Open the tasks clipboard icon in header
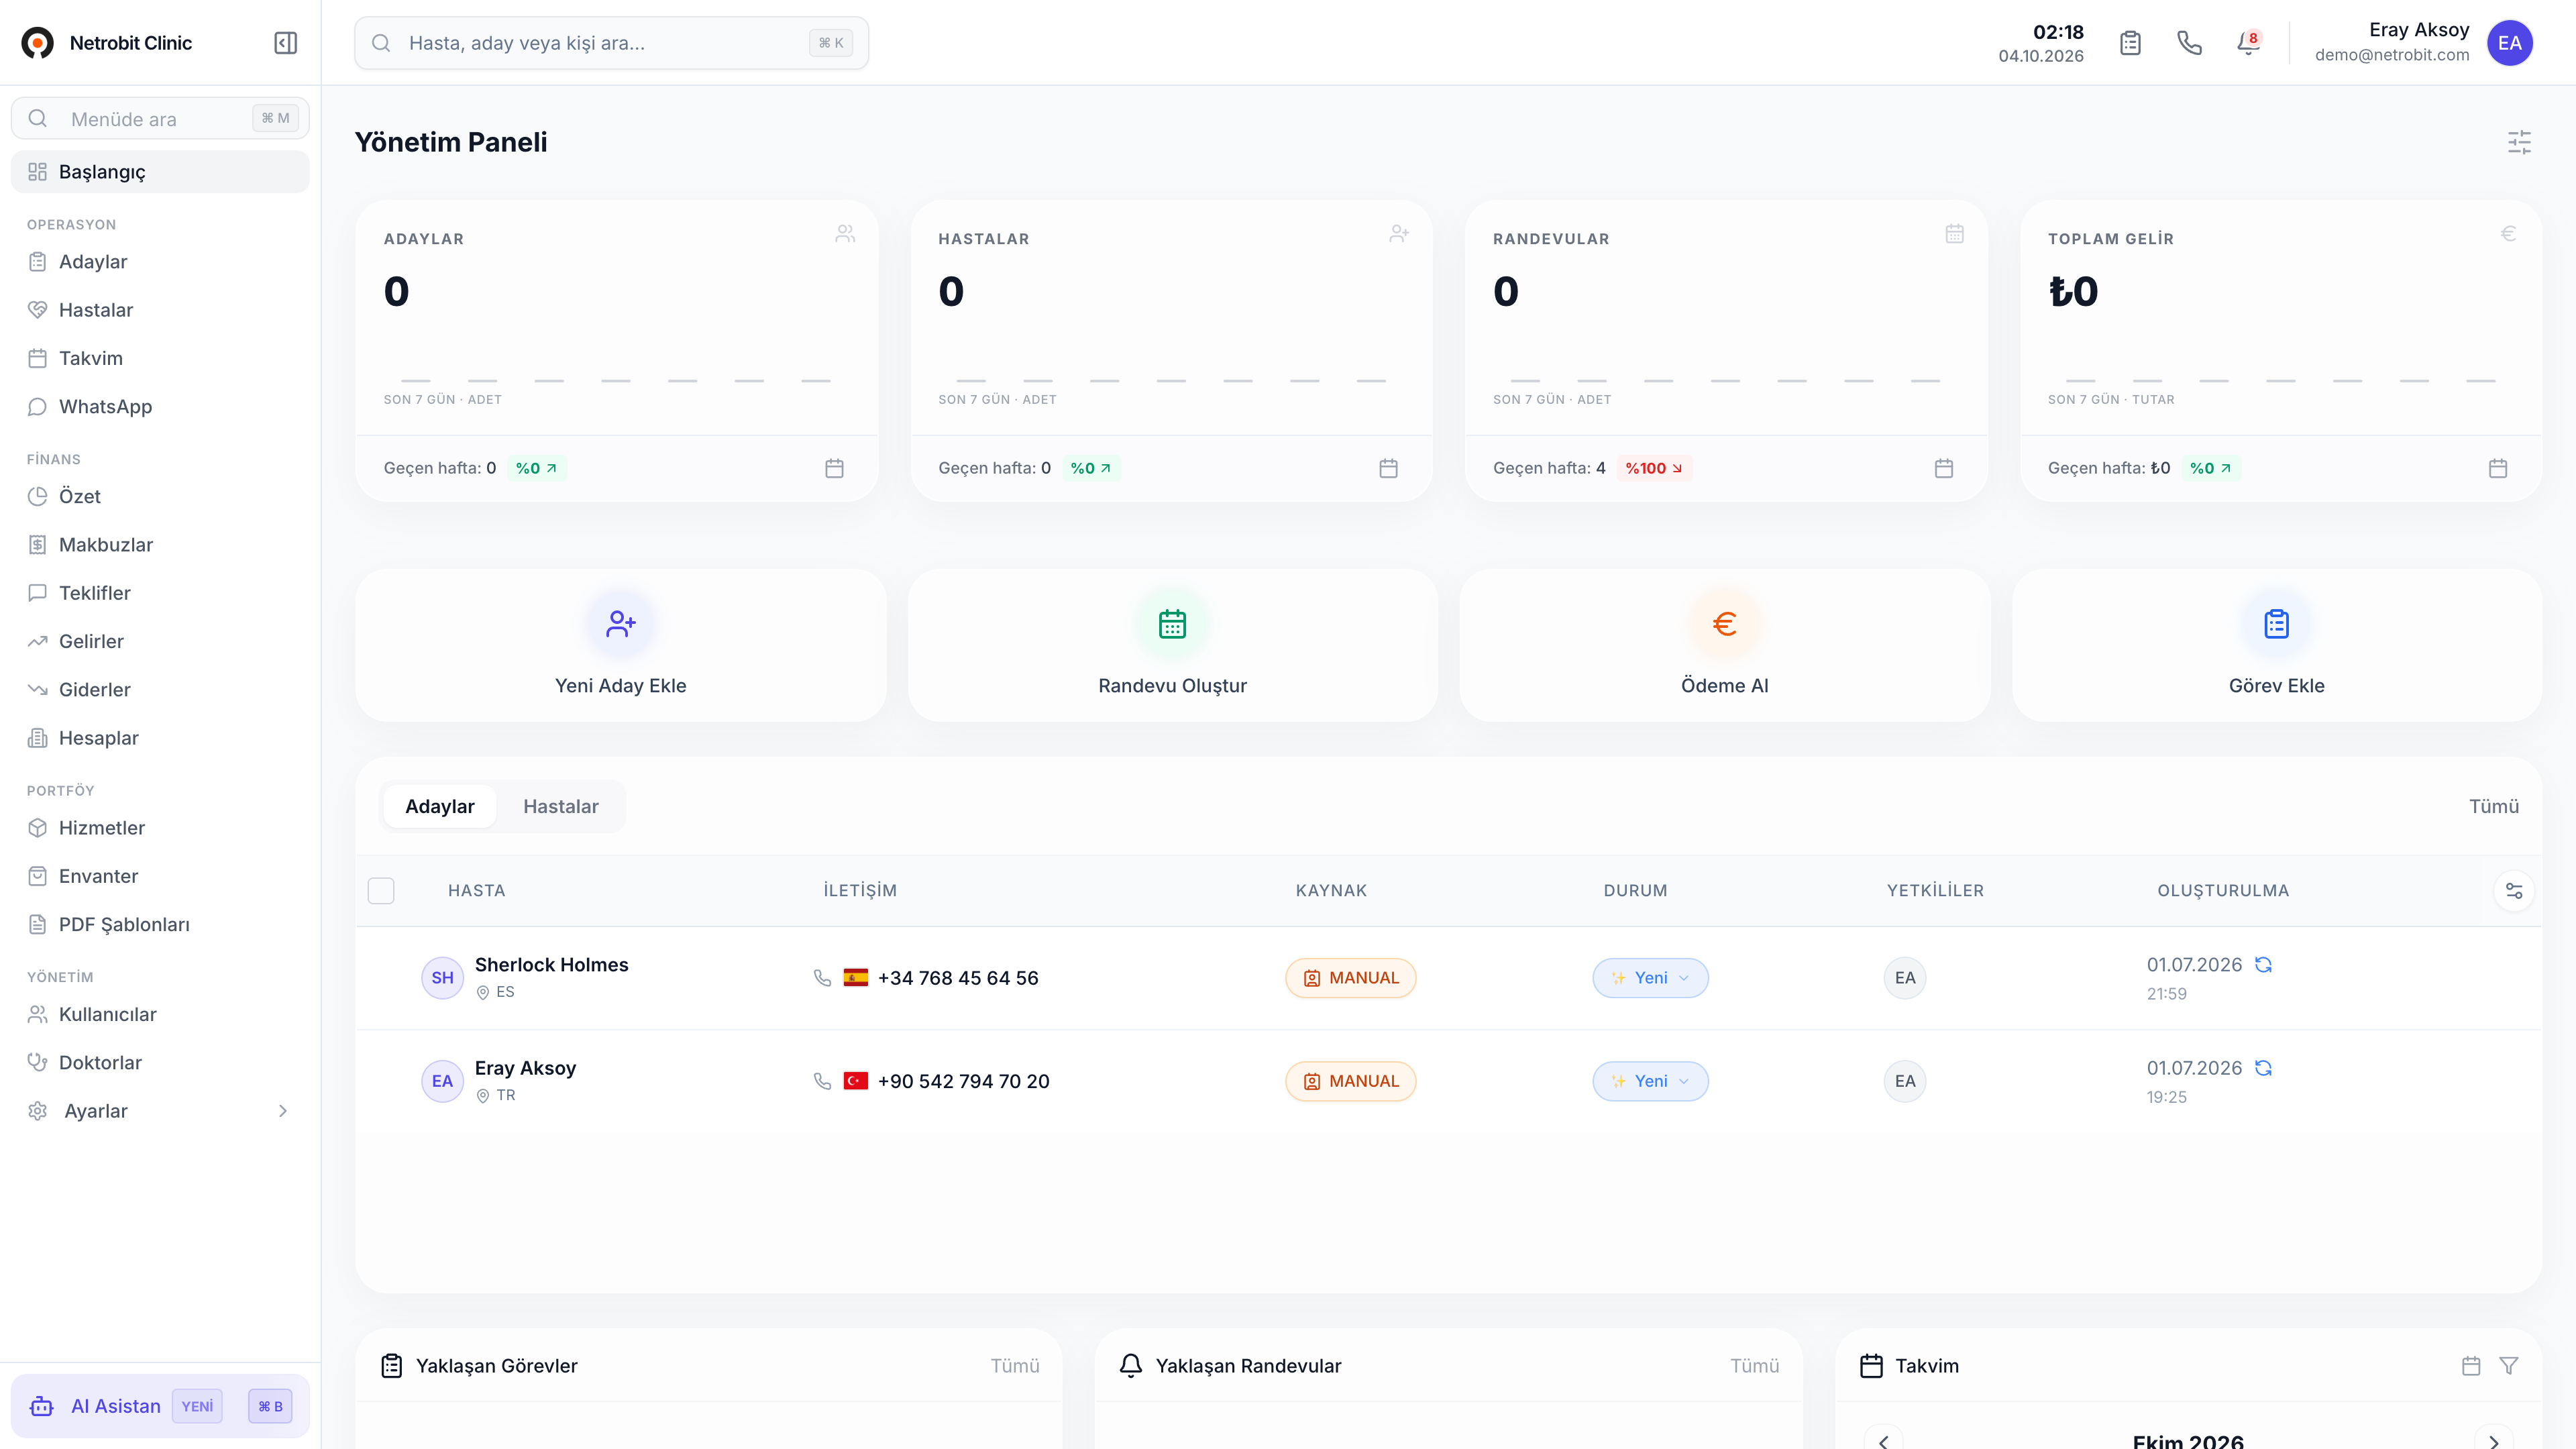2576x1449 pixels. coord(2130,43)
